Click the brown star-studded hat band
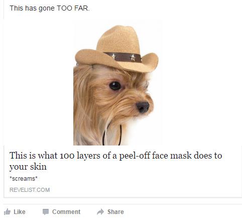The width and height of the screenshot is (242, 219). (x=124, y=57)
